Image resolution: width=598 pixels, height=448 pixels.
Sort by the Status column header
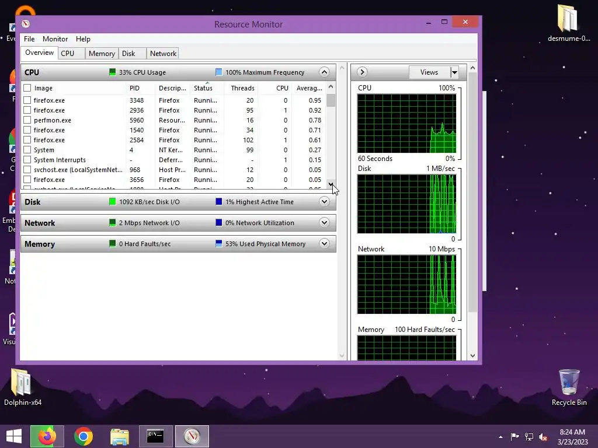pyautogui.click(x=207, y=88)
